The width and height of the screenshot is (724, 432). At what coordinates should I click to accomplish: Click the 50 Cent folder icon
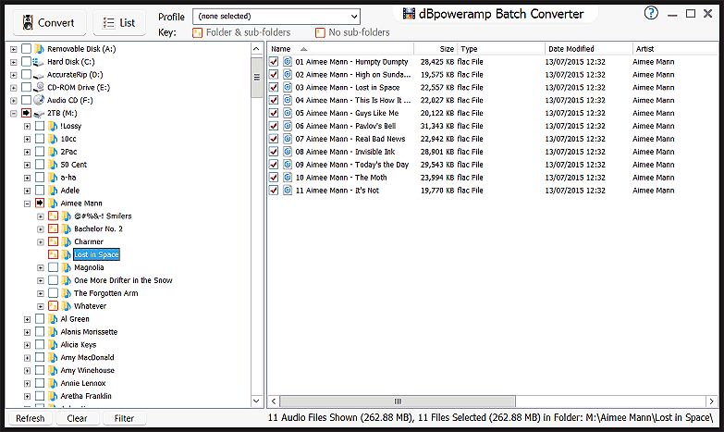pos(53,165)
